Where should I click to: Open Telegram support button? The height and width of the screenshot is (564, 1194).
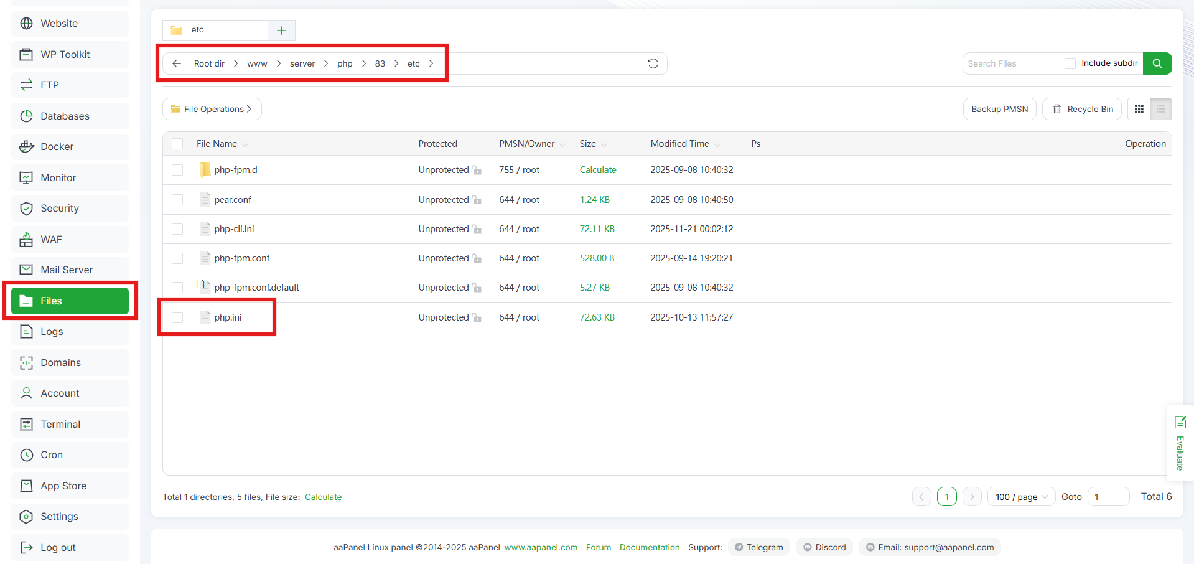point(759,548)
